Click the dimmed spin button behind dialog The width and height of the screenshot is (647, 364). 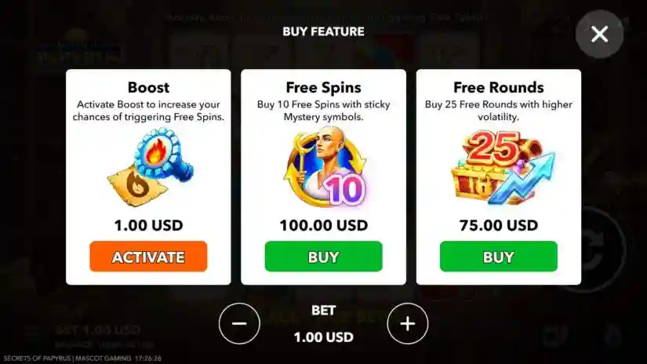594,249
